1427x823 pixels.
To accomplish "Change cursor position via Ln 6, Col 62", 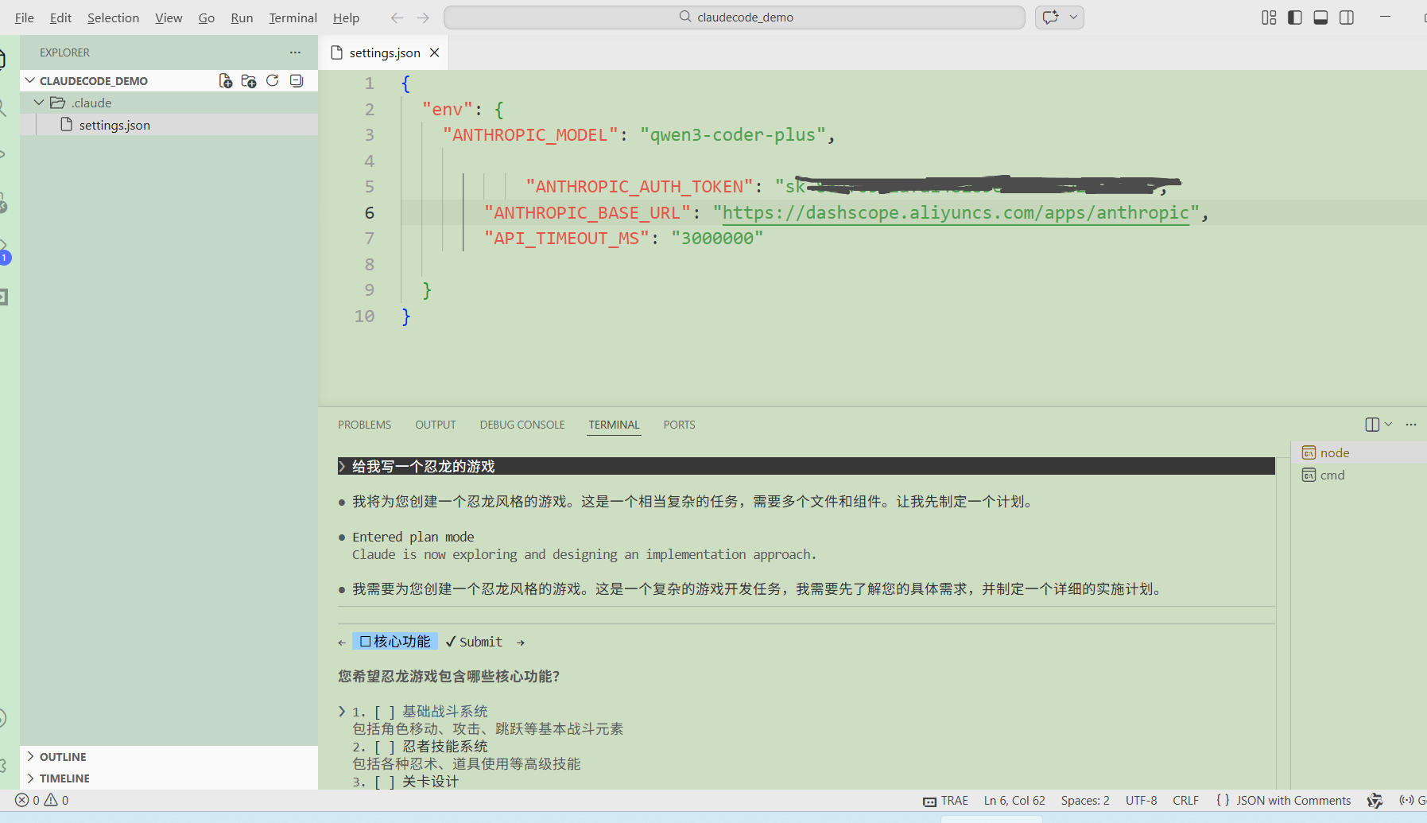I will (1014, 801).
